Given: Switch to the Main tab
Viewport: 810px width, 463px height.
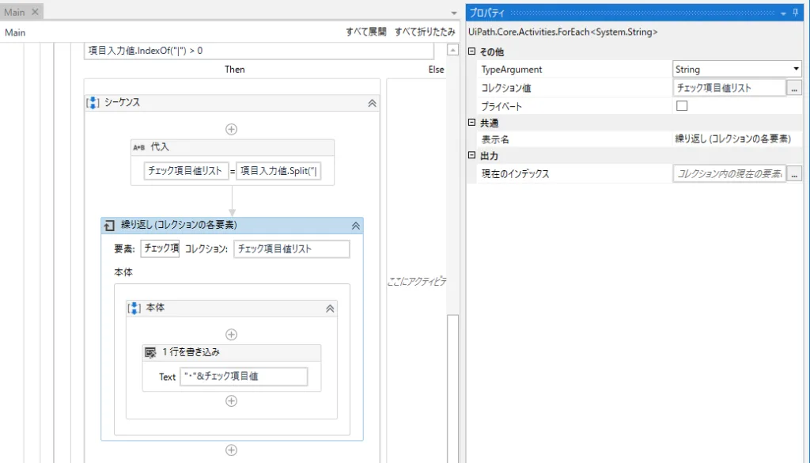Looking at the screenshot, I should point(13,12).
